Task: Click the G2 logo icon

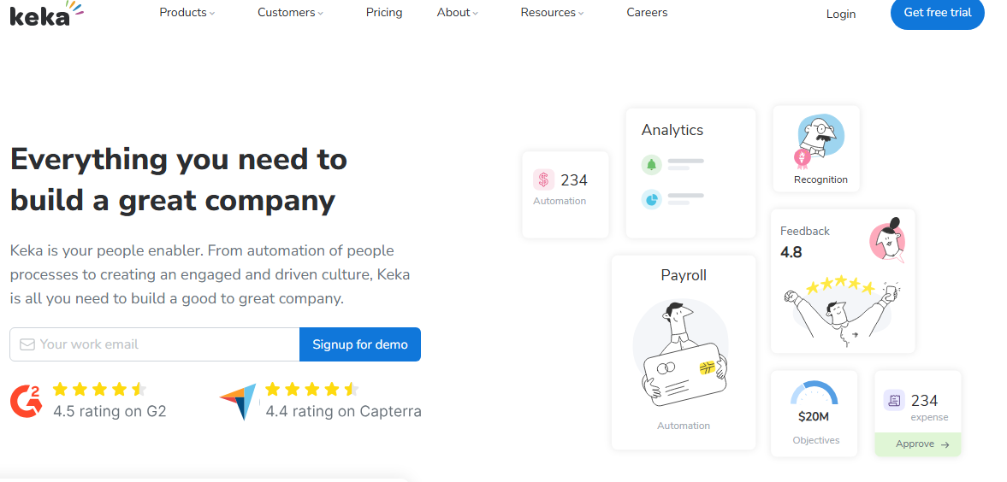Action: 26,401
